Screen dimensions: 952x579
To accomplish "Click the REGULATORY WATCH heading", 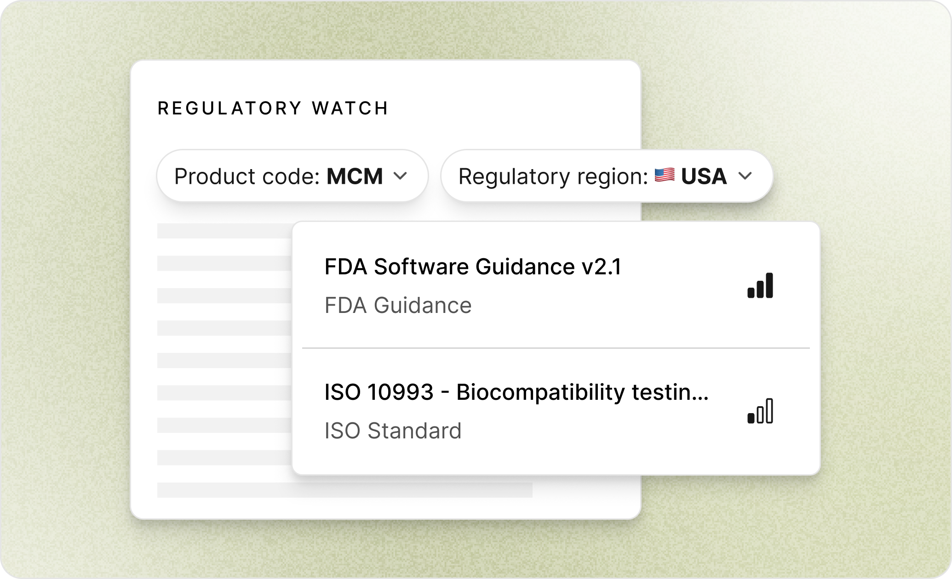I will [273, 108].
